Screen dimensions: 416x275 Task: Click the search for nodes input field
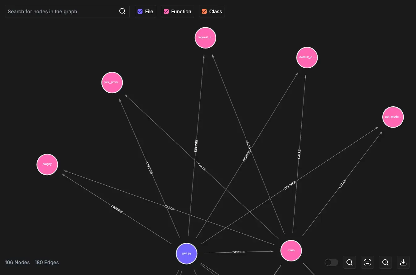62,11
